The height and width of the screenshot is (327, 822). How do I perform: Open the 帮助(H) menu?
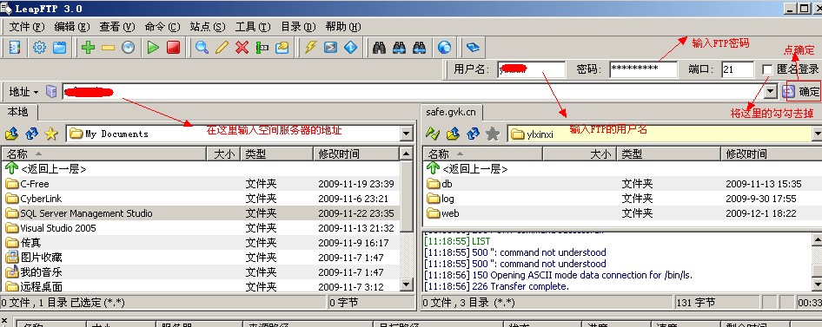(x=343, y=27)
